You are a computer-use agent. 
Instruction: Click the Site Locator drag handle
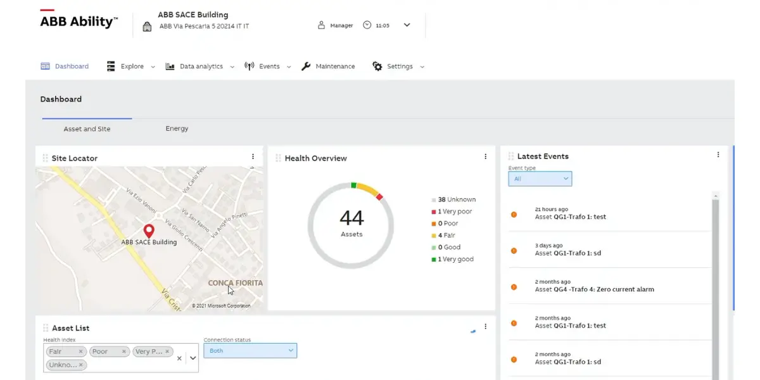45,158
